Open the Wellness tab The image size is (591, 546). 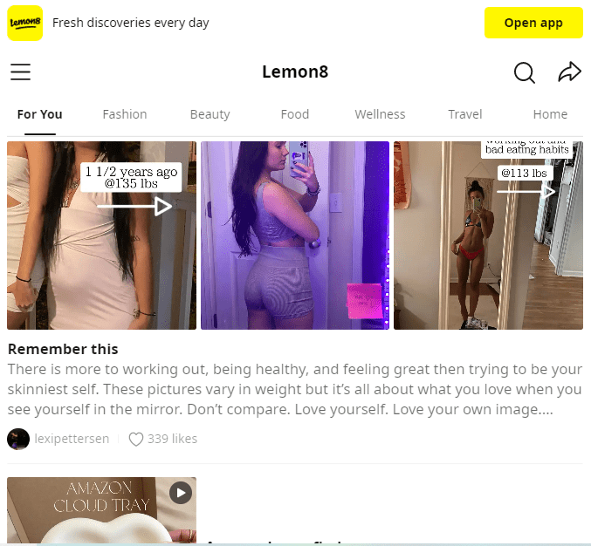[380, 114]
